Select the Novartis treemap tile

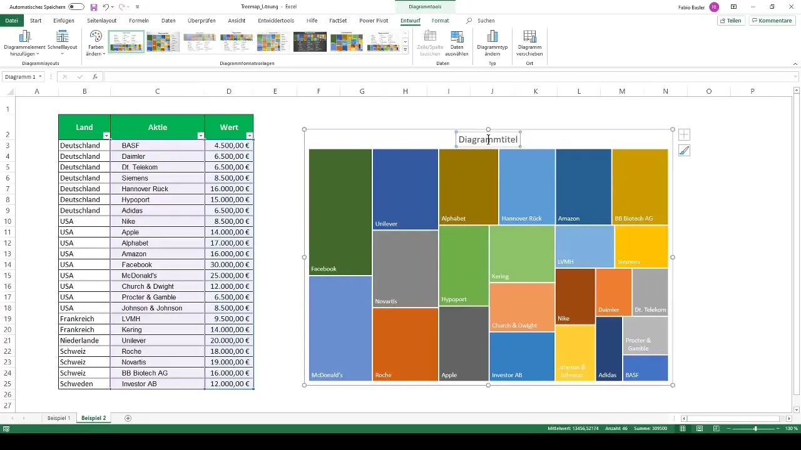[x=406, y=269]
